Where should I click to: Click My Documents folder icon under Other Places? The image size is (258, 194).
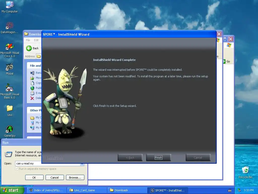pos(32,118)
